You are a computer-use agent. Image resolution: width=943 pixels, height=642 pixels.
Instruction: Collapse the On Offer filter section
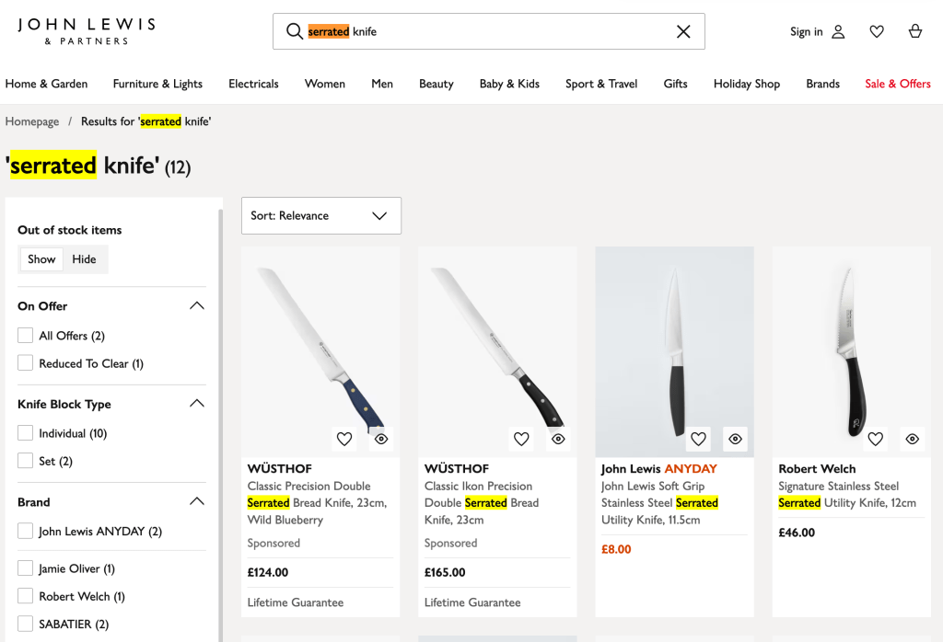click(x=196, y=305)
